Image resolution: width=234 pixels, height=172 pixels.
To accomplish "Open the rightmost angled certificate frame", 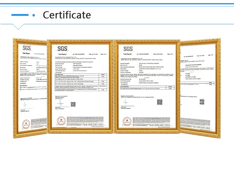I will point(200,88).
